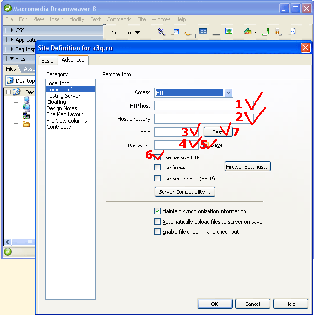Click the Date calendar icon in the Insert bar
The height and width of the screenshot is (315, 314).
266,32
